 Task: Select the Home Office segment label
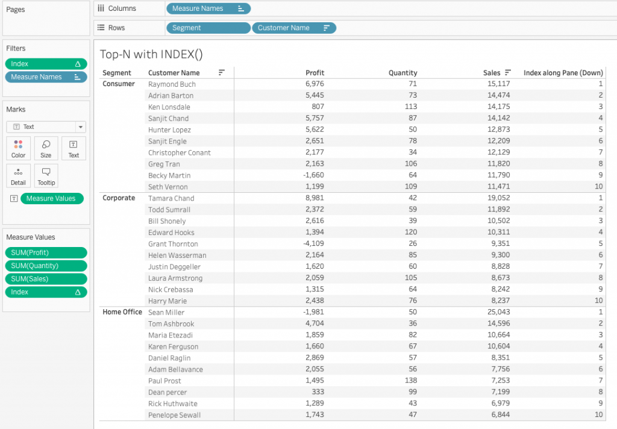point(122,312)
